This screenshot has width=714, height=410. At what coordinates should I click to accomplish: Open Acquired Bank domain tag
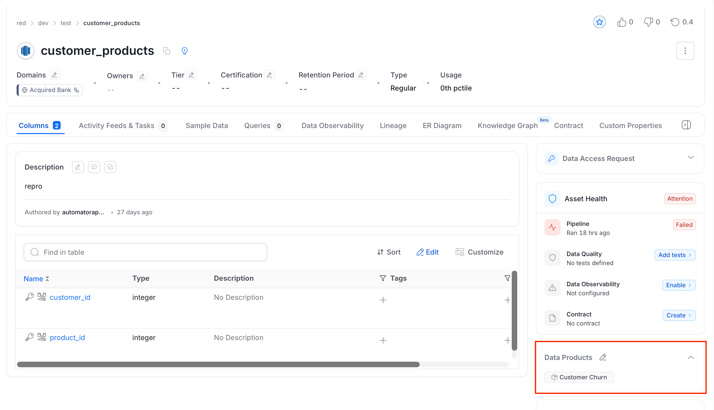pyautogui.click(x=50, y=90)
